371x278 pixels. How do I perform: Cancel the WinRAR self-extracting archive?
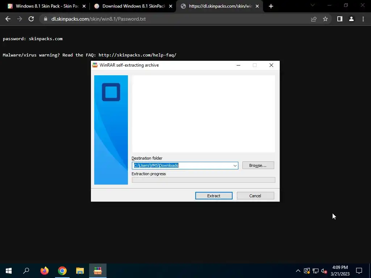(x=255, y=196)
